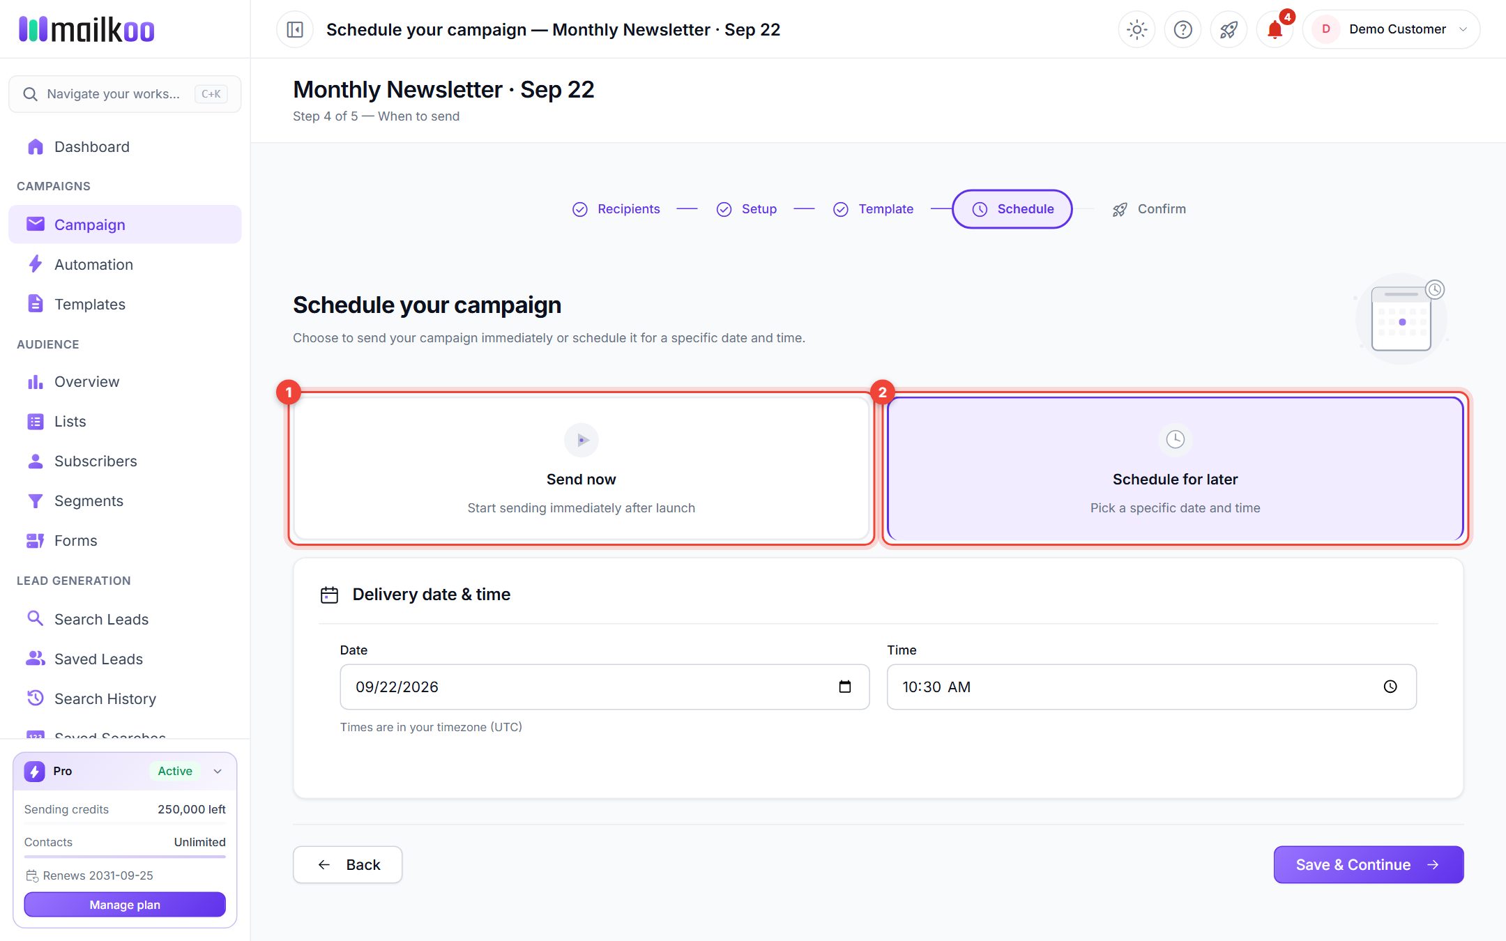Open Automation in the sidebar
Screen dimensions: 1506x941
pos(125,264)
